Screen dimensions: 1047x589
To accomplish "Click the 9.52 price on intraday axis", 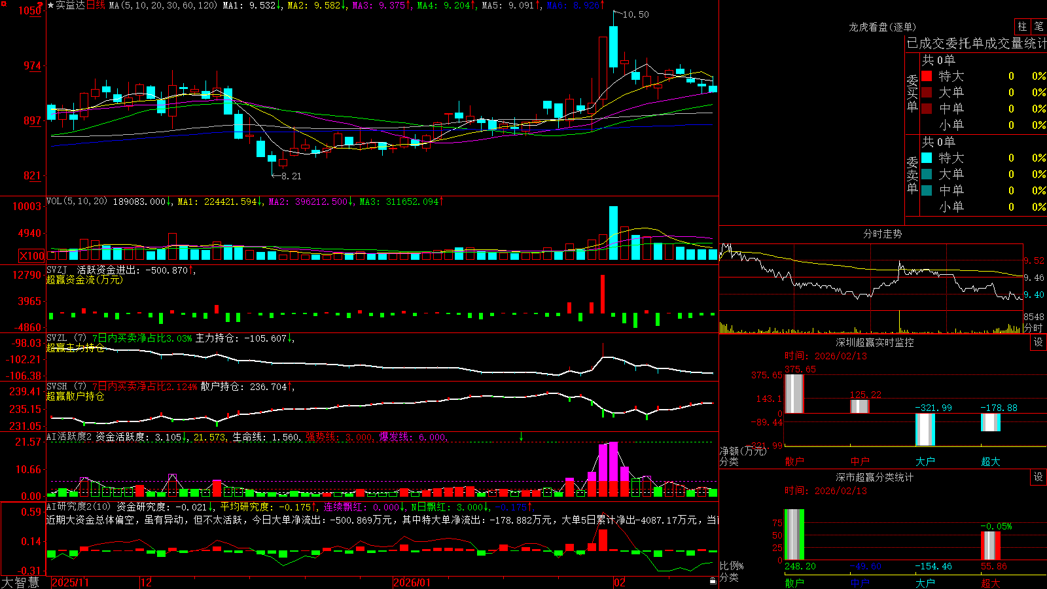I will point(1034,260).
